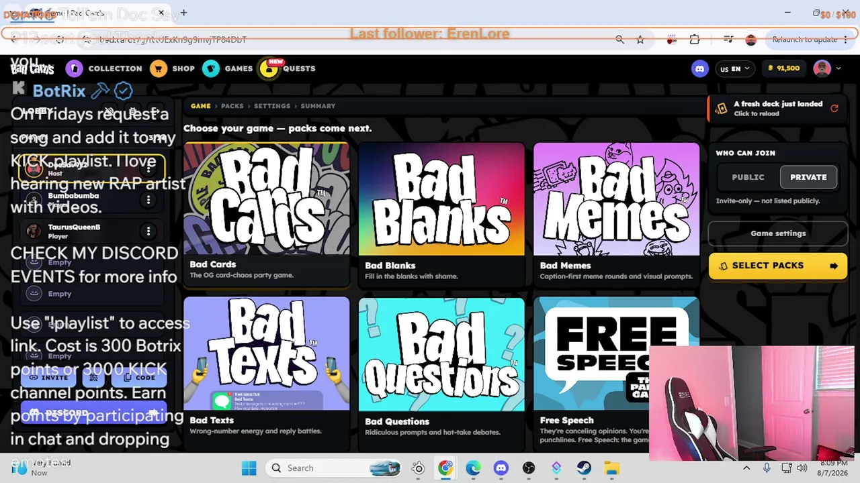Select the Game step in breadcrumb
The width and height of the screenshot is (860, 483).
click(x=200, y=106)
